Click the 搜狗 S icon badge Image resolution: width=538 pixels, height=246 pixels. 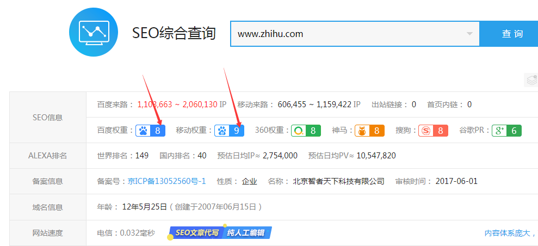click(426, 131)
